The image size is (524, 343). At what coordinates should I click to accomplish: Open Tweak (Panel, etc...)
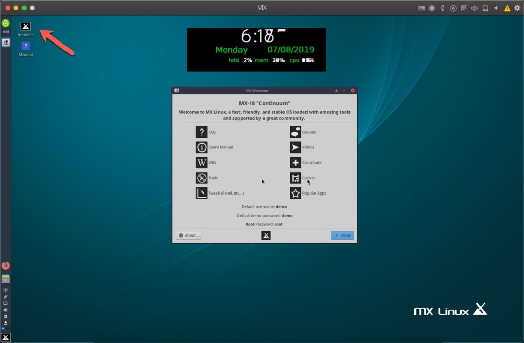pos(202,193)
